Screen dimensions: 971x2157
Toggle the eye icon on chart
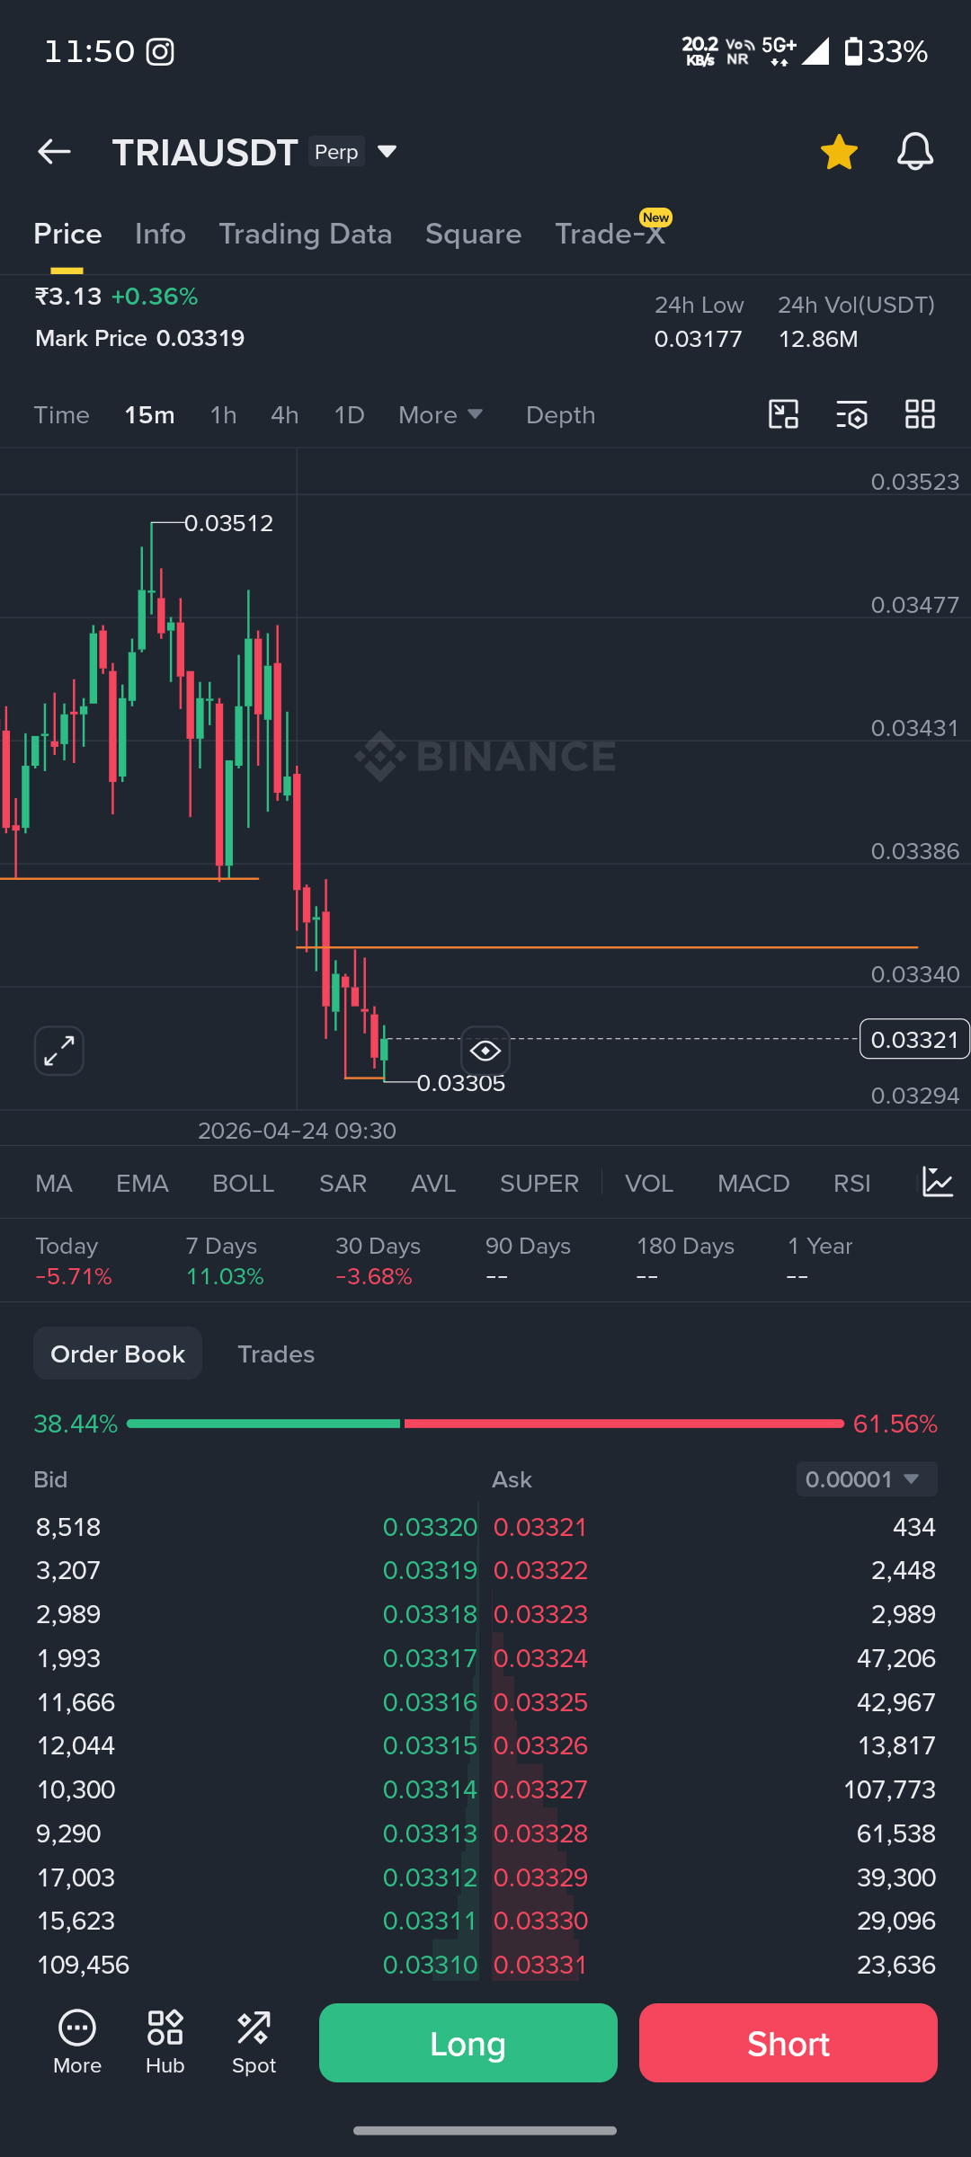tap(485, 1051)
